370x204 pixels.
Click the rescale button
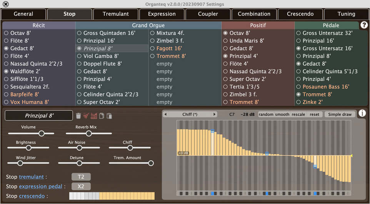298,114
